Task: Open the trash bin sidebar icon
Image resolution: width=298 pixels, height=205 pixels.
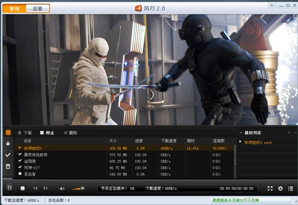Action: [8, 166]
